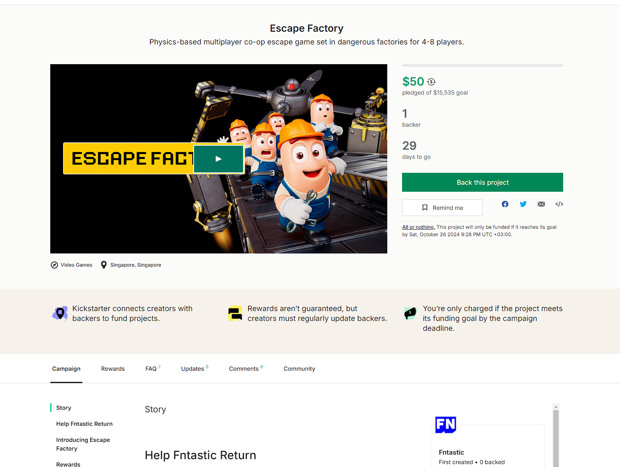Open the All or nothing link
The image size is (620, 467).
[x=419, y=227]
